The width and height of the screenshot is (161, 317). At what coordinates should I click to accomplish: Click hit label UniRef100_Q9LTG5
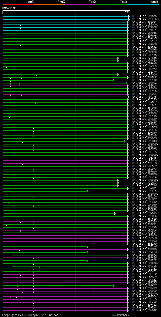click(x=144, y=299)
